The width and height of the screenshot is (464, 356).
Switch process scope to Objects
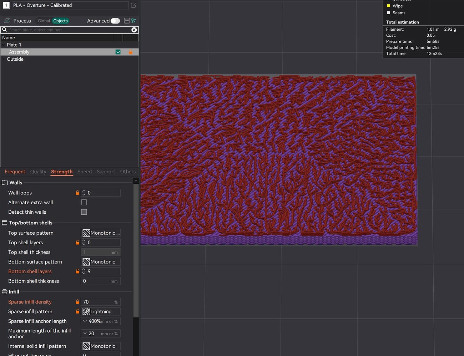(x=60, y=21)
